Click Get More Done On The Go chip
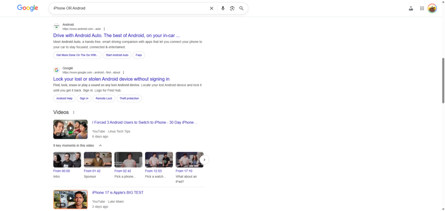445x211 pixels. click(x=77, y=55)
